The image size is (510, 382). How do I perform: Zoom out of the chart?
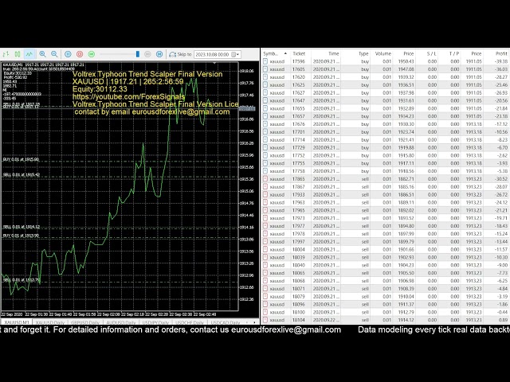pos(53,54)
